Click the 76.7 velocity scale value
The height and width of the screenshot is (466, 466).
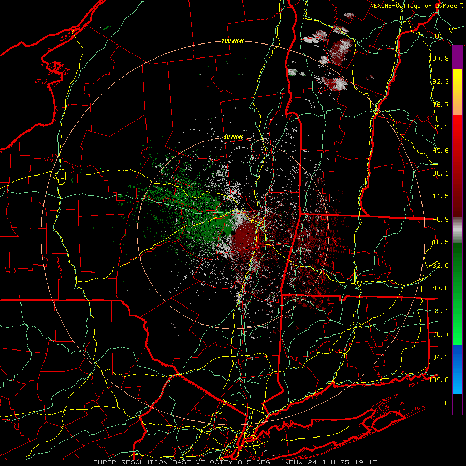441,104
